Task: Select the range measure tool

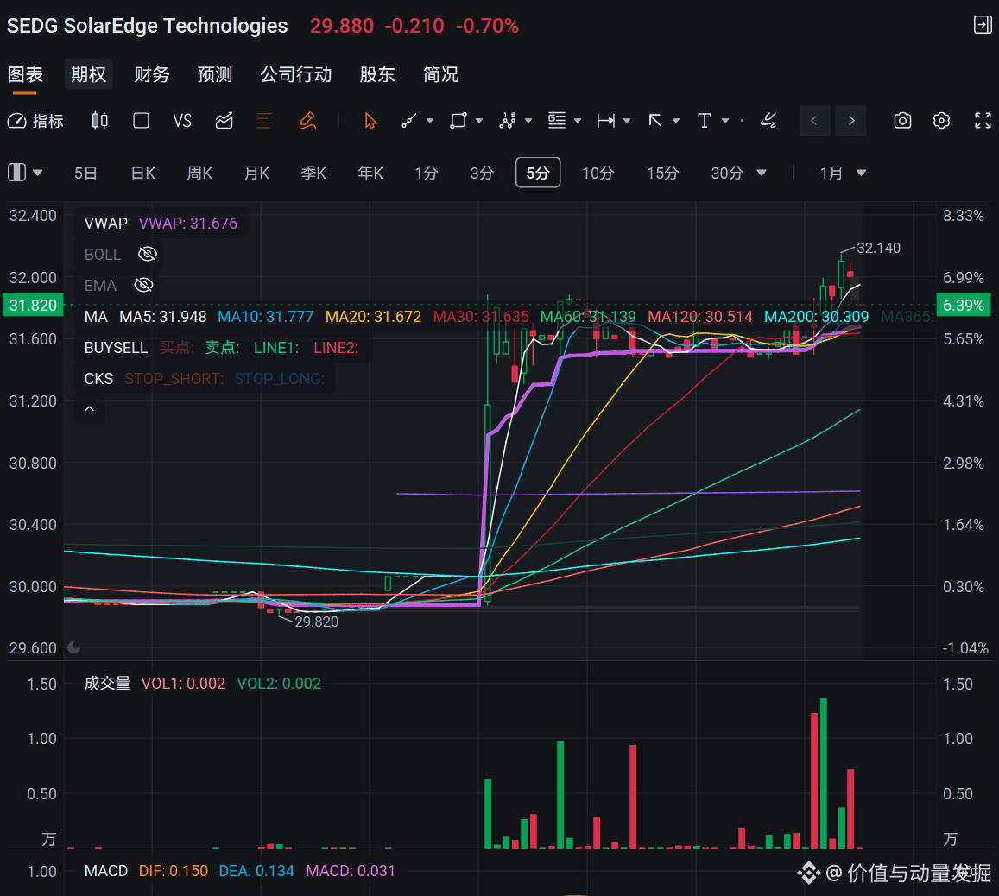Action: 606,120
